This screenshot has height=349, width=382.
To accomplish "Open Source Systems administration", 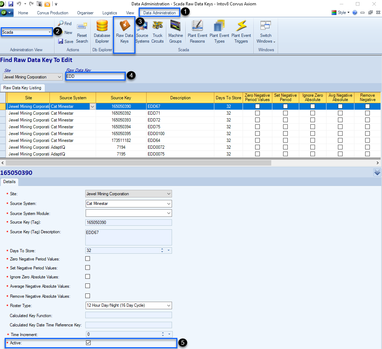I will point(142,32).
